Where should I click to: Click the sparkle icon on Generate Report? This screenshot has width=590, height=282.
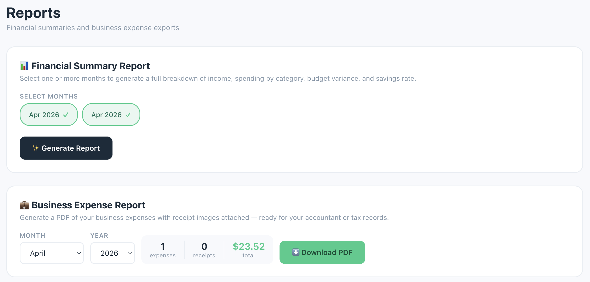click(35, 148)
